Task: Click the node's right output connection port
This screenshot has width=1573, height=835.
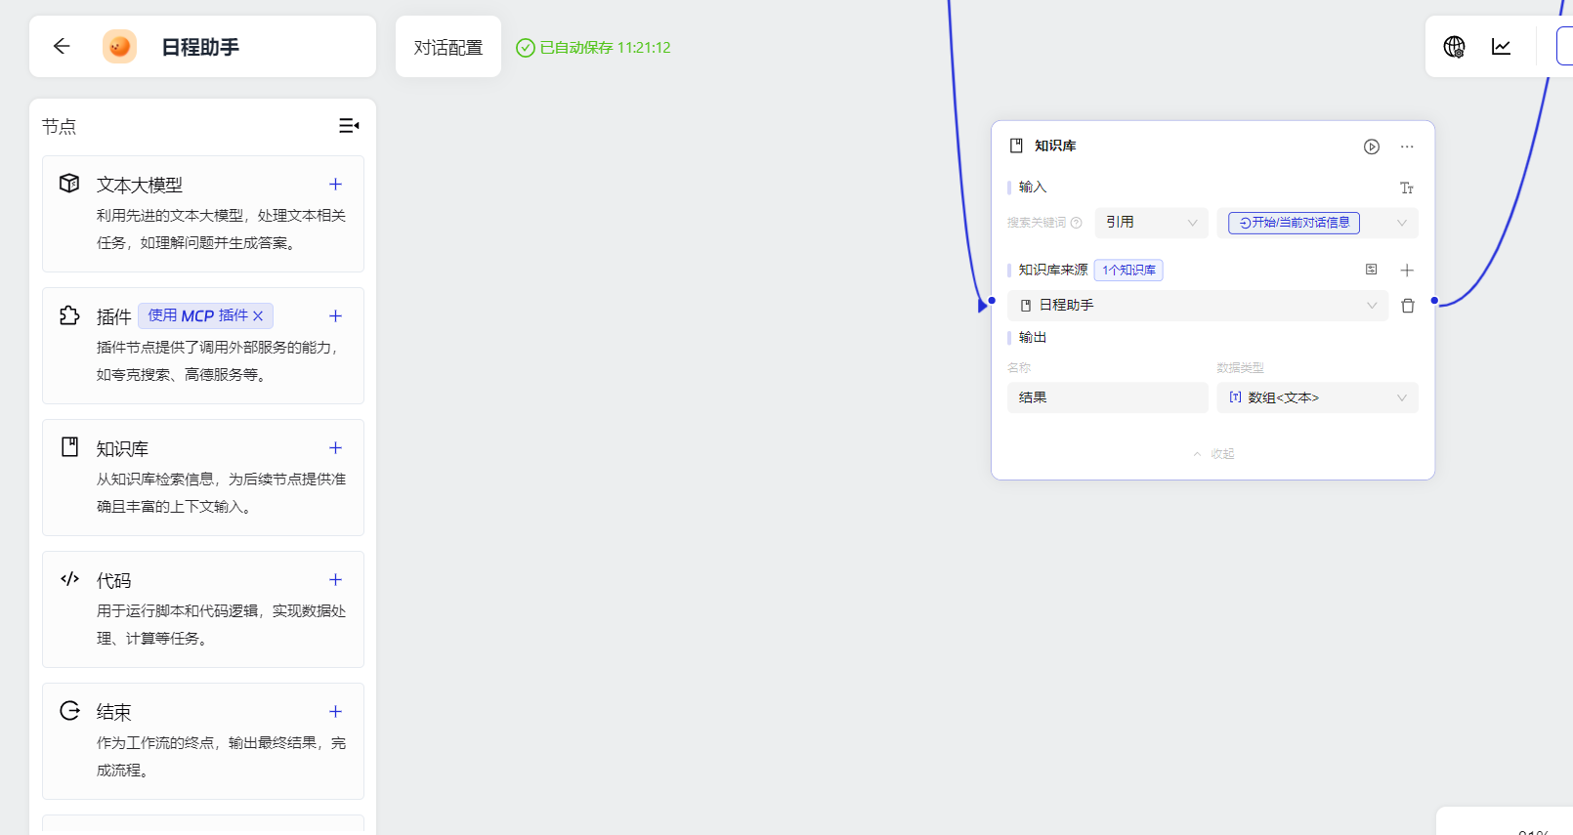Action: click(1434, 301)
